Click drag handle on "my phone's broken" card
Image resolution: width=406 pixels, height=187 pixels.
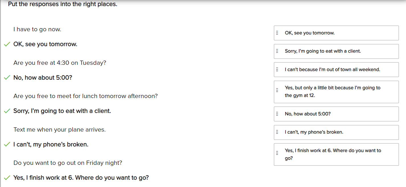coord(277,132)
